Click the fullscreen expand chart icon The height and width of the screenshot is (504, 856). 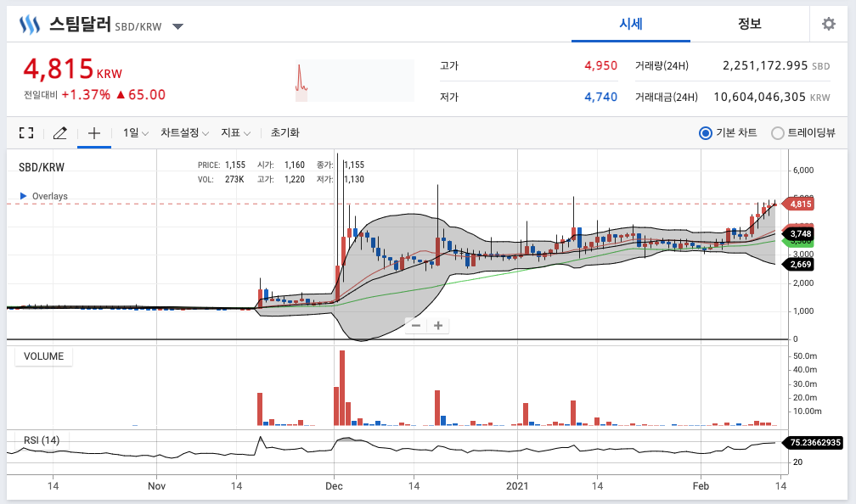click(x=26, y=132)
